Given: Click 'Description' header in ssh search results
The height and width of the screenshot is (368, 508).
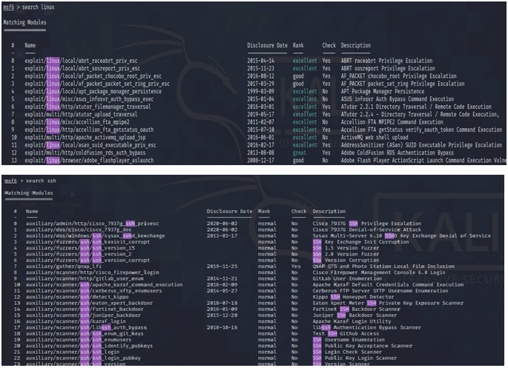Looking at the screenshot, I should (329, 212).
